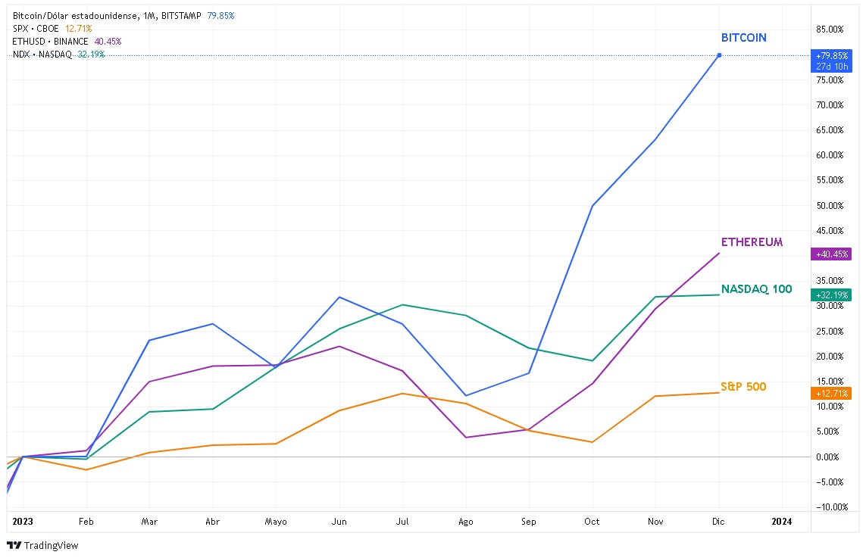Click the TradingView logo
The width and height of the screenshot is (866, 558).
coord(42,545)
